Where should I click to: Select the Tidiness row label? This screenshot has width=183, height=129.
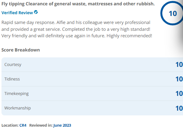click(x=12, y=79)
